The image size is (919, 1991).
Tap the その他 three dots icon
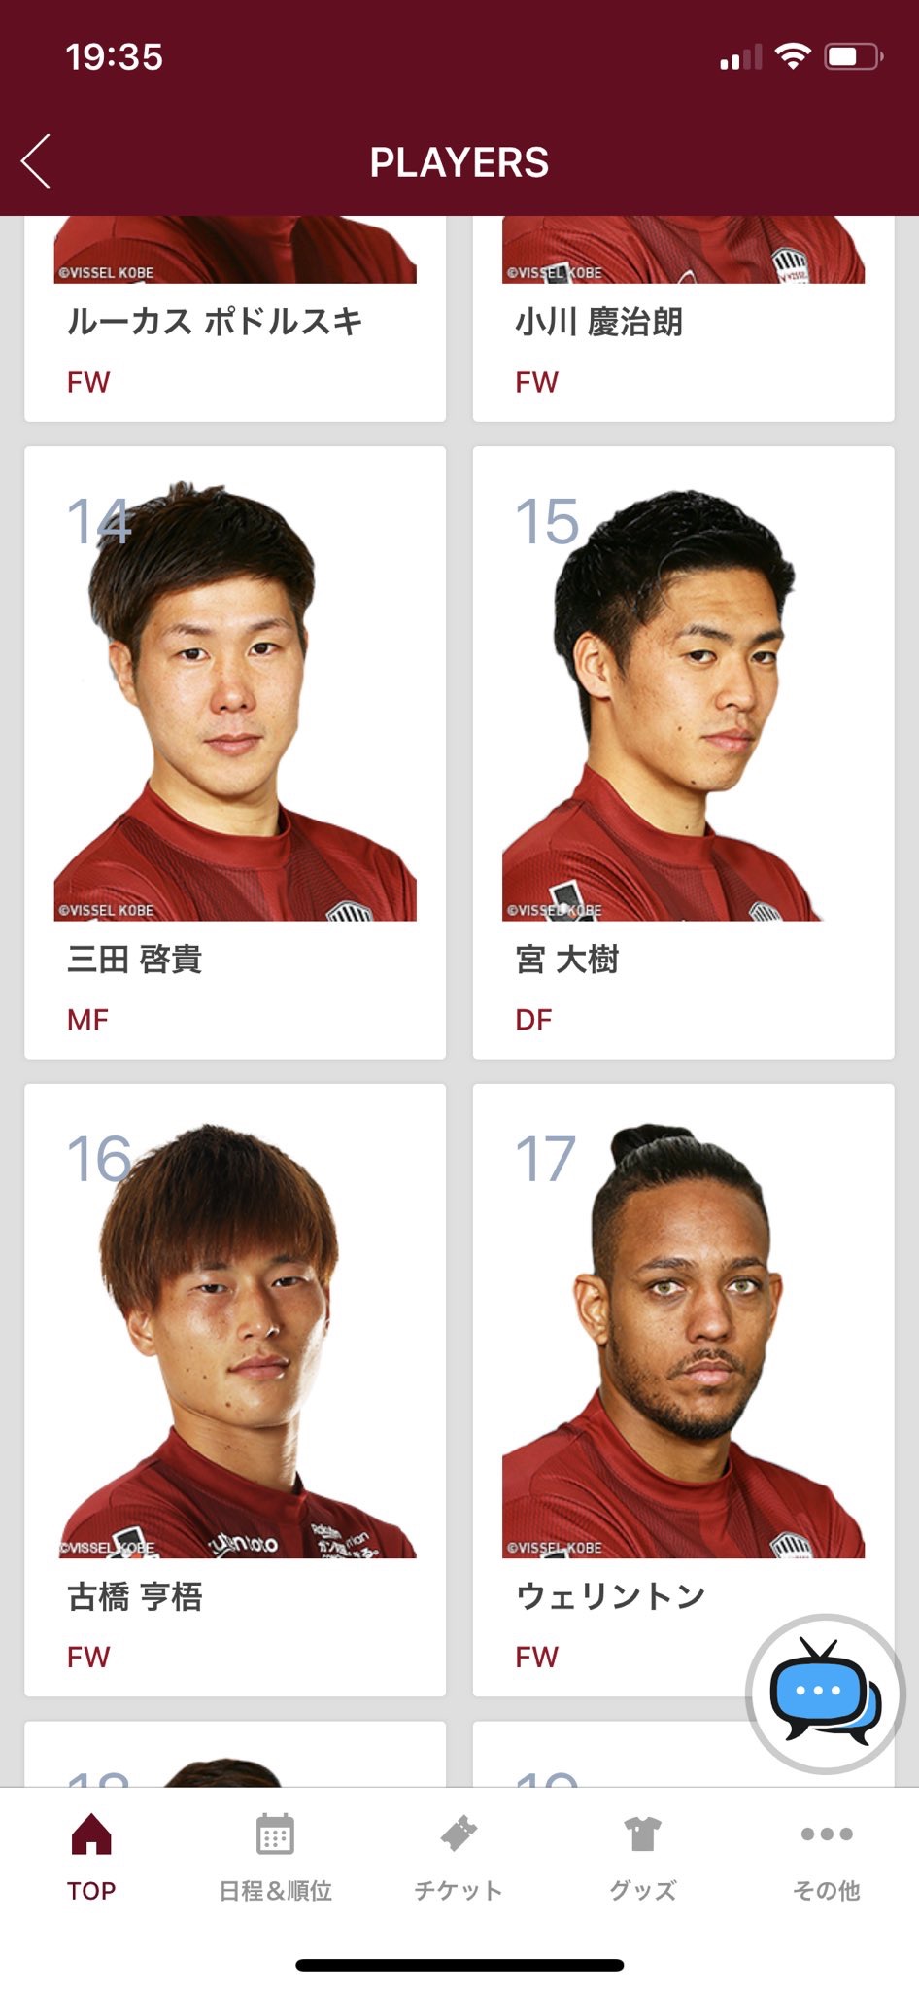tap(827, 1834)
